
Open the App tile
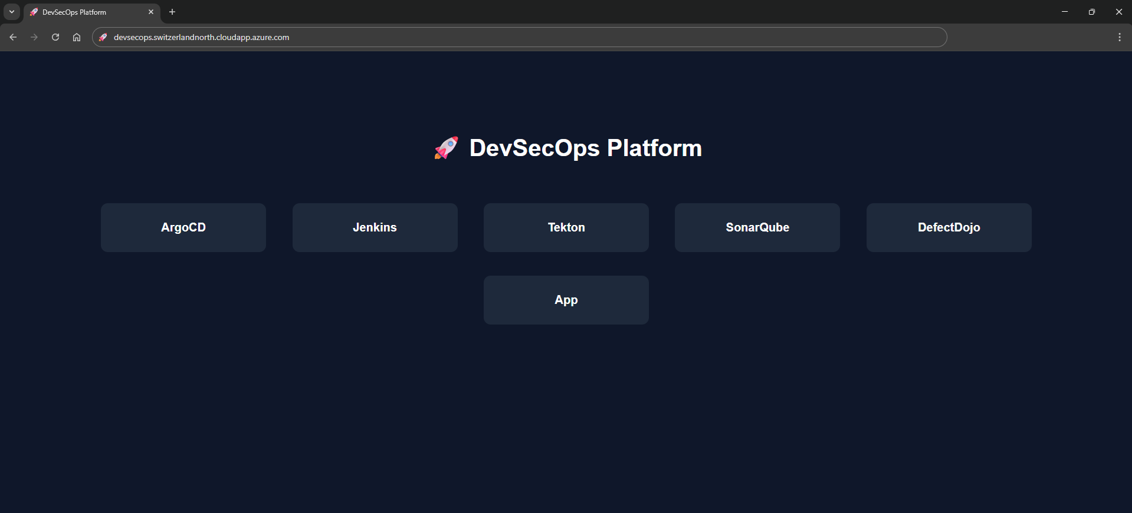click(x=566, y=300)
